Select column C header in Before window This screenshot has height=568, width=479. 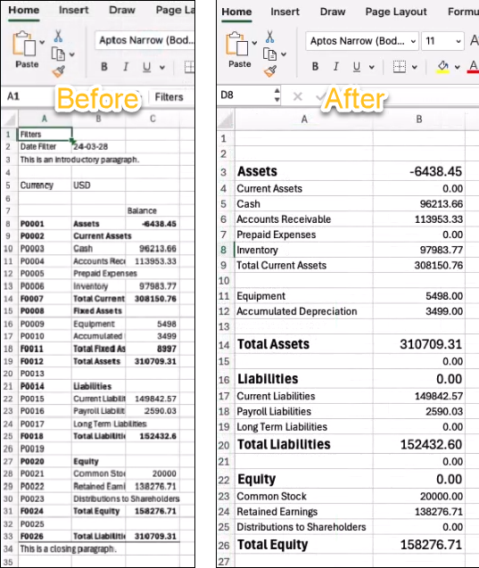tap(153, 119)
